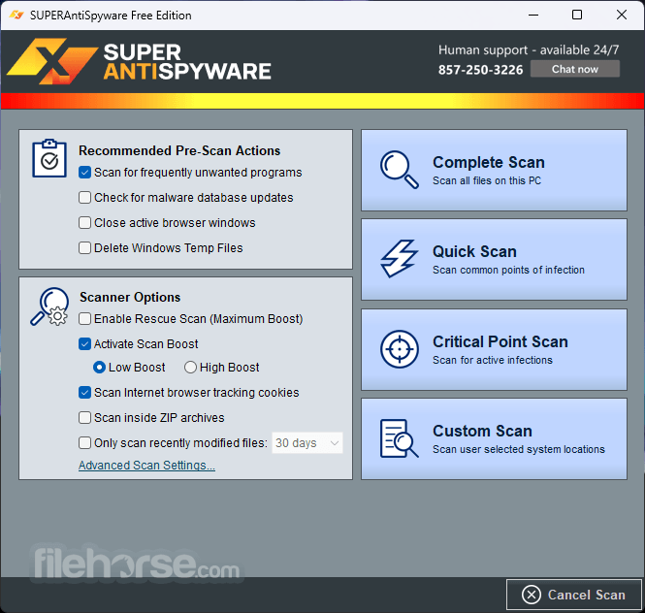Viewport: 645px width, 613px height.
Task: Maximize the SUPERAntiSpyware window
Action: [577, 16]
